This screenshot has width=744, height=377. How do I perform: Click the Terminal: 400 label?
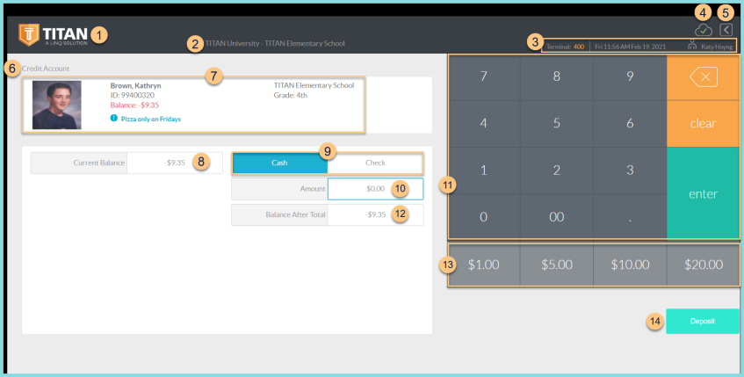[565, 47]
